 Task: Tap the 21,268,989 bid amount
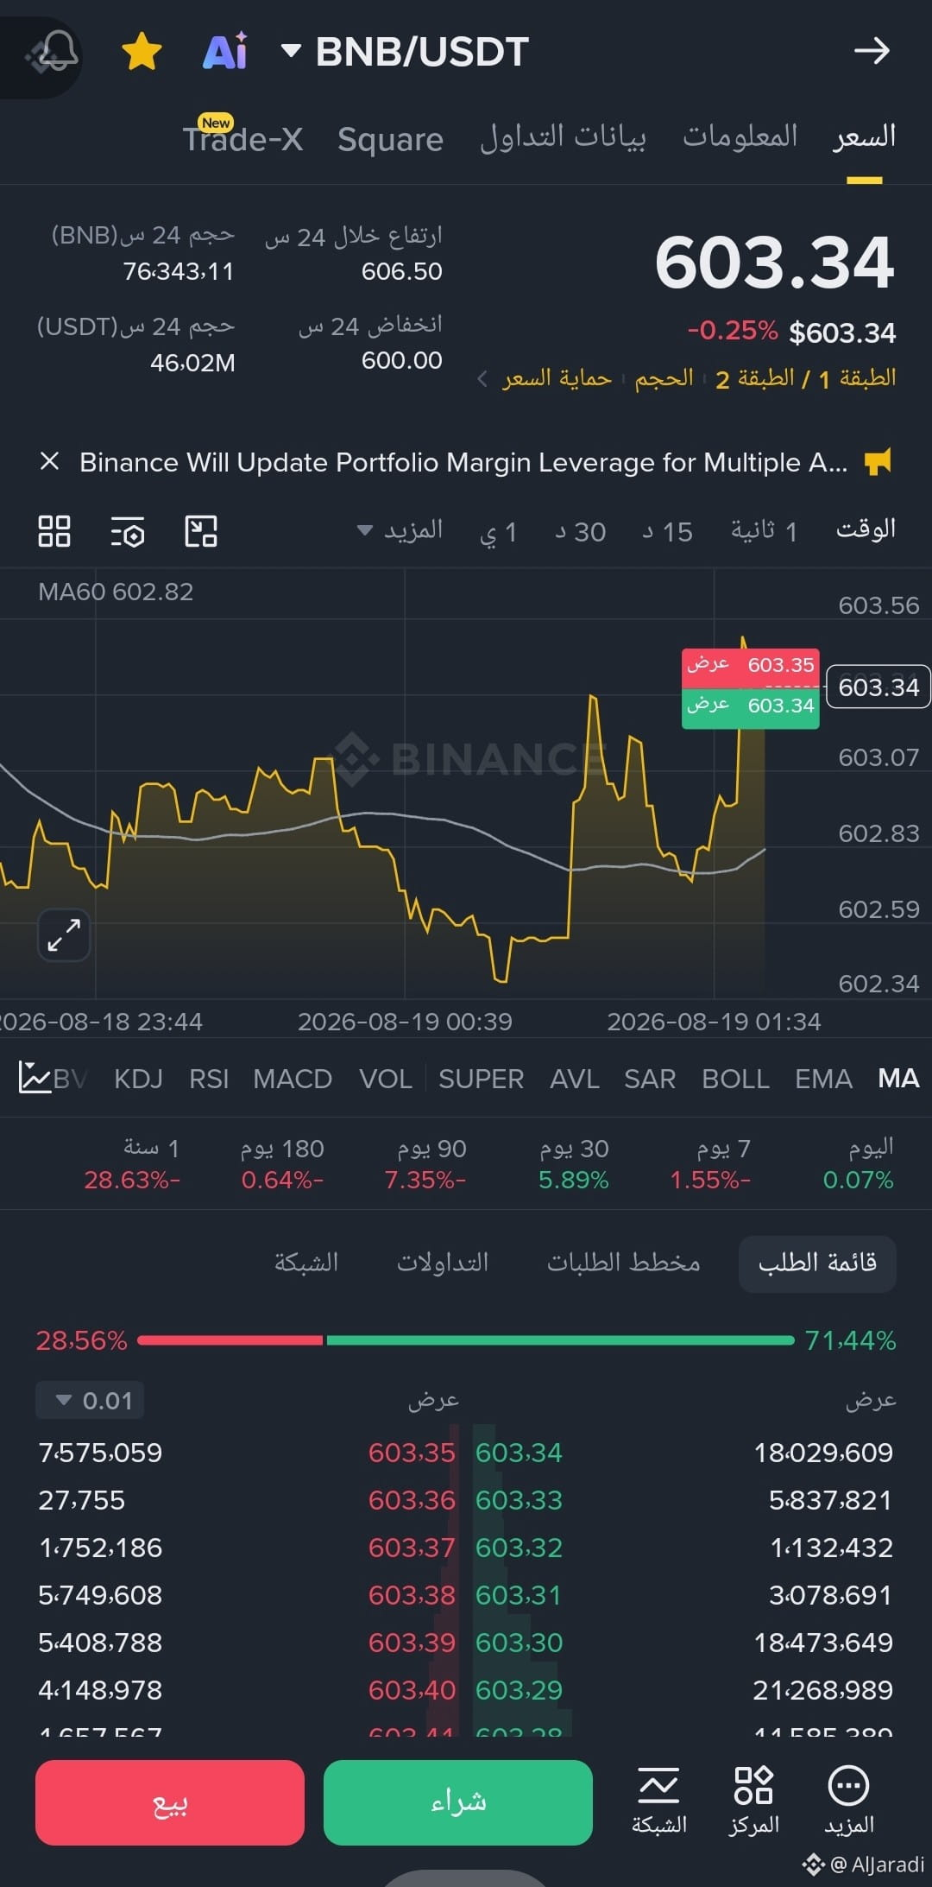coord(822,1690)
